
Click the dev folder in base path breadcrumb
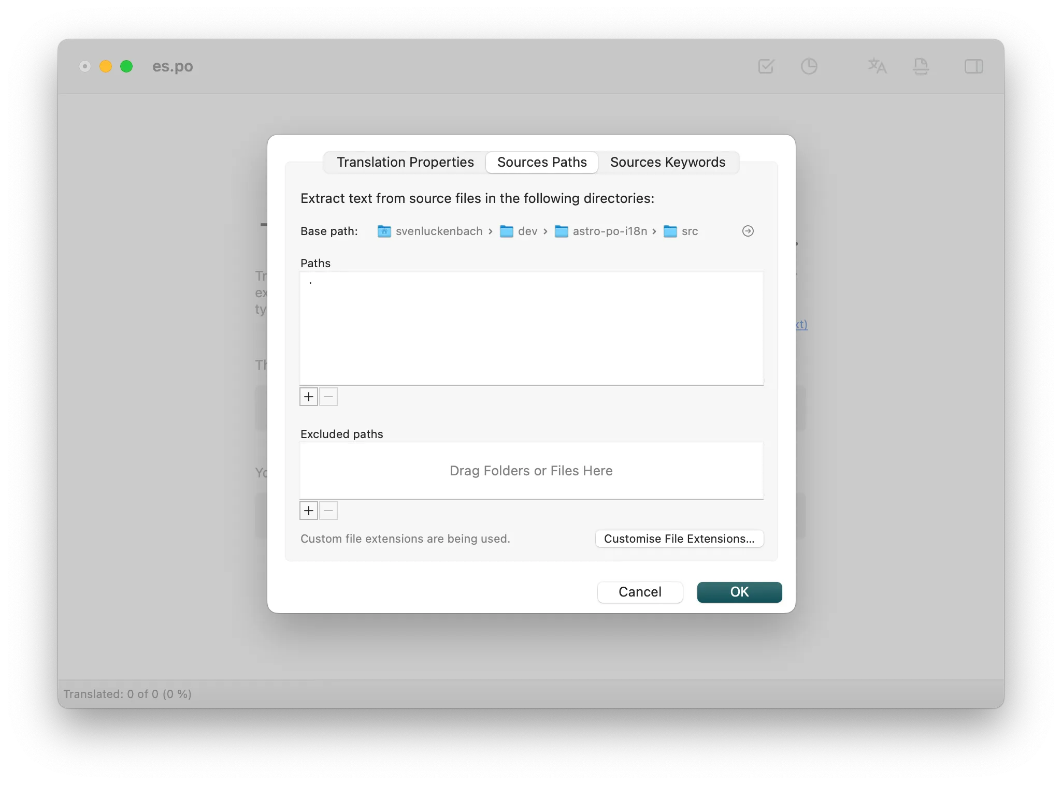point(519,230)
